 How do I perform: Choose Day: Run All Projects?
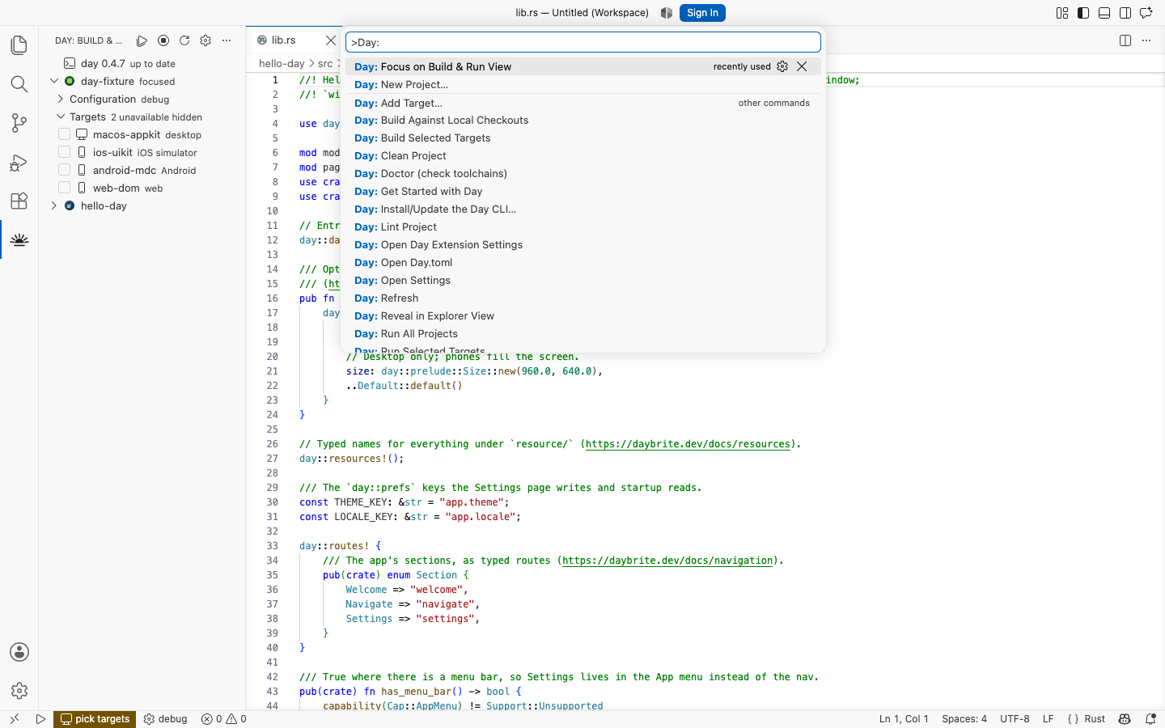point(583,334)
